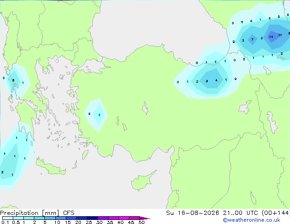Click the legend scale label '0.1'
This screenshot has width=290, height=224.
pyautogui.click(x=5, y=222)
